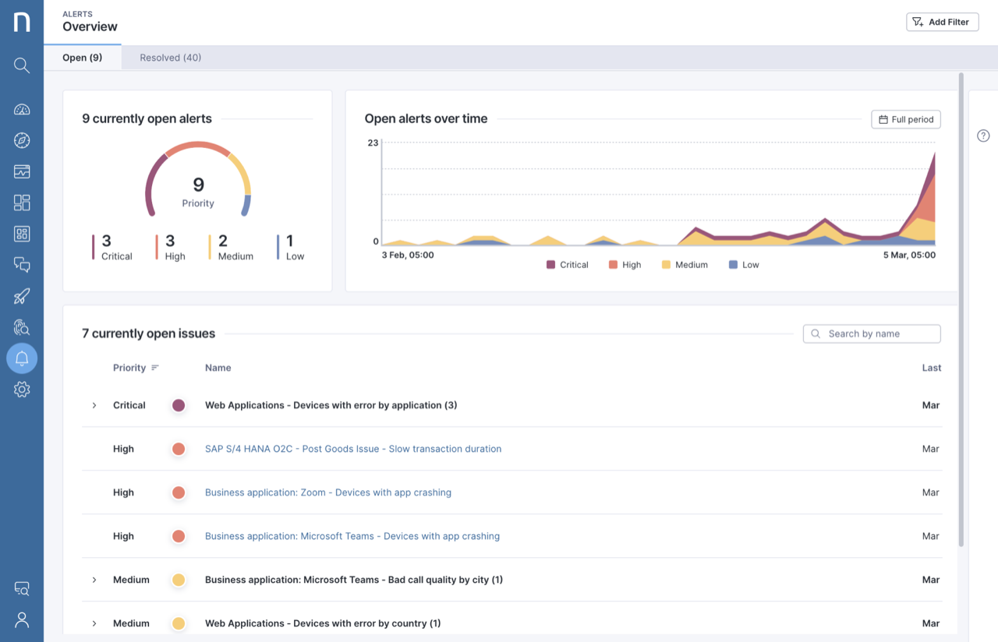Viewport: 998px width, 642px height.
Task: Expand the Critical Web Applications issue row
Action: click(x=94, y=405)
